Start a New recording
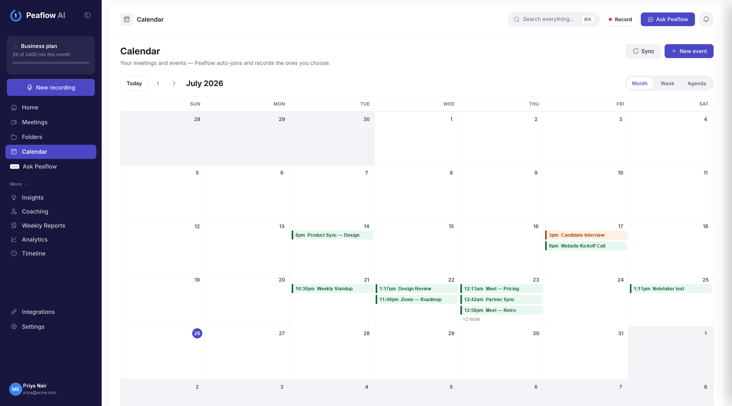 point(51,88)
